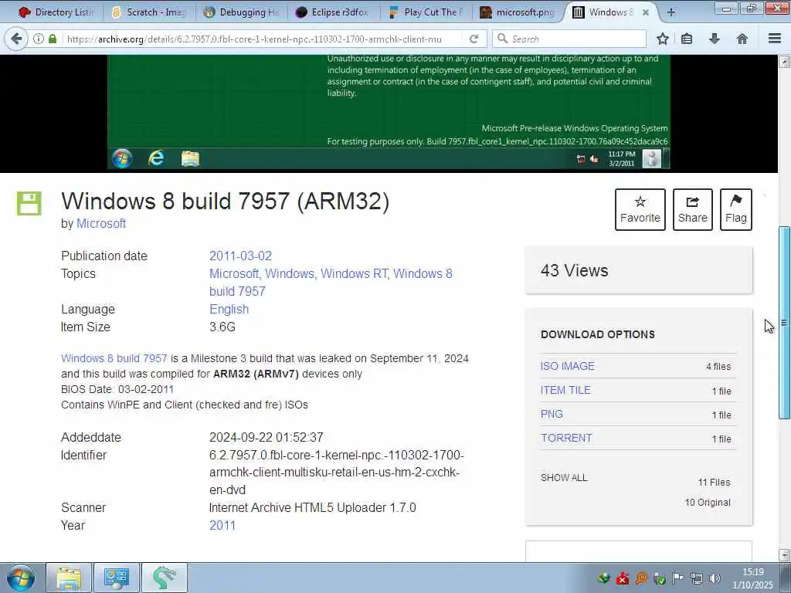The height and width of the screenshot is (593, 791).
Task: Click the red security tray icon
Action: [x=623, y=578]
